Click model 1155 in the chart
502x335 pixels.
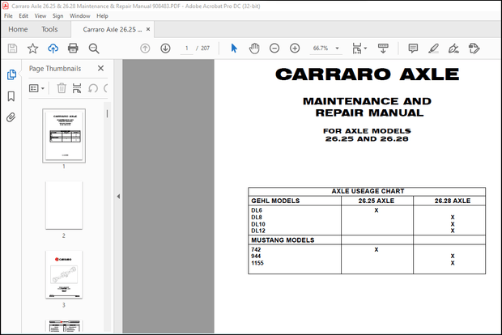click(x=257, y=263)
